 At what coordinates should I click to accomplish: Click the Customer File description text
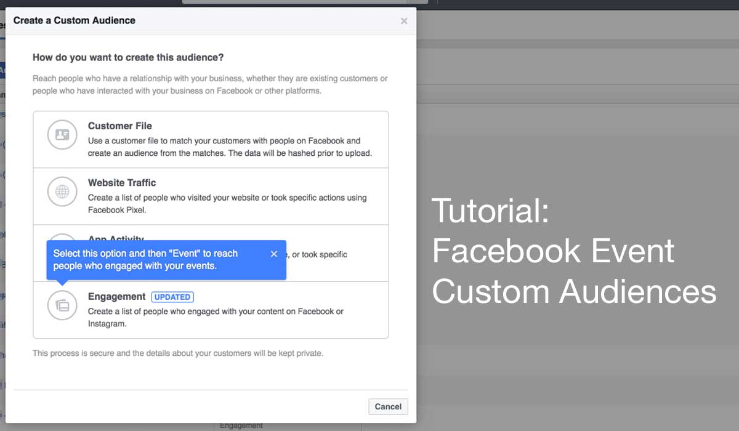(x=230, y=147)
